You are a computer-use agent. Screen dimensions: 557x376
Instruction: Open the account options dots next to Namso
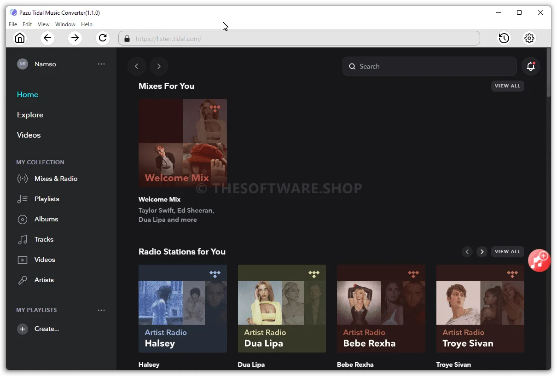point(101,64)
